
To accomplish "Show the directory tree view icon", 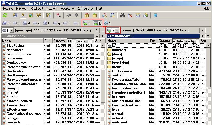I will point(38,15).
